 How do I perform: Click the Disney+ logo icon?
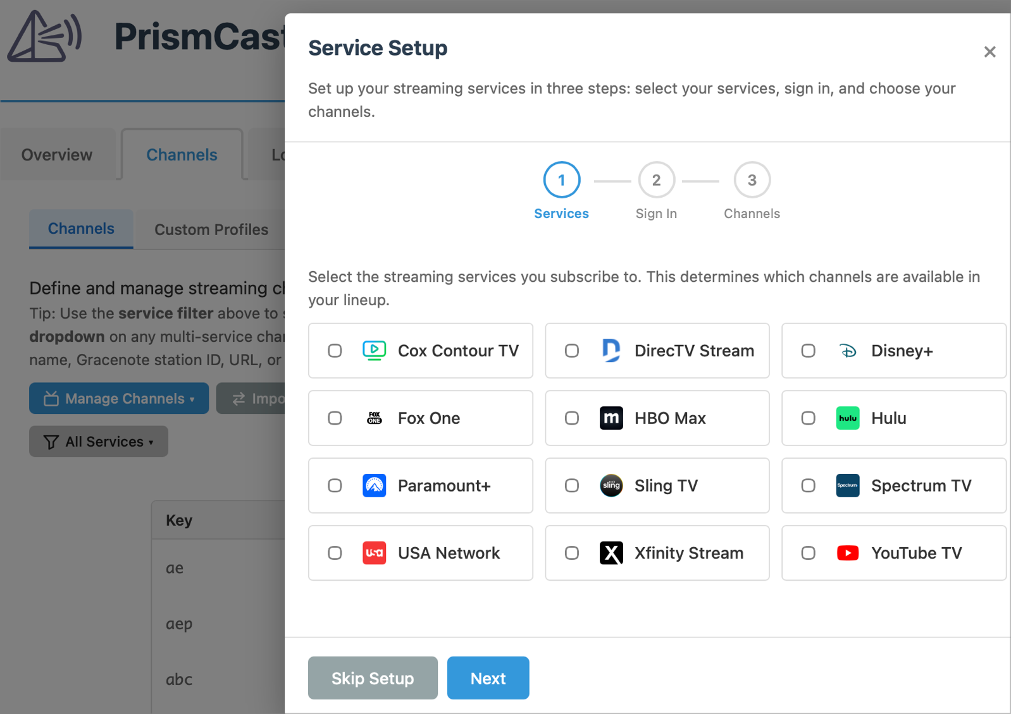coord(848,351)
